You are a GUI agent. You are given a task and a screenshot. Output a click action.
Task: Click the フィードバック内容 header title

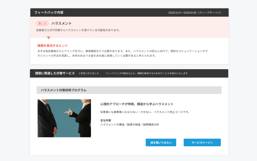pyautogui.click(x=49, y=12)
